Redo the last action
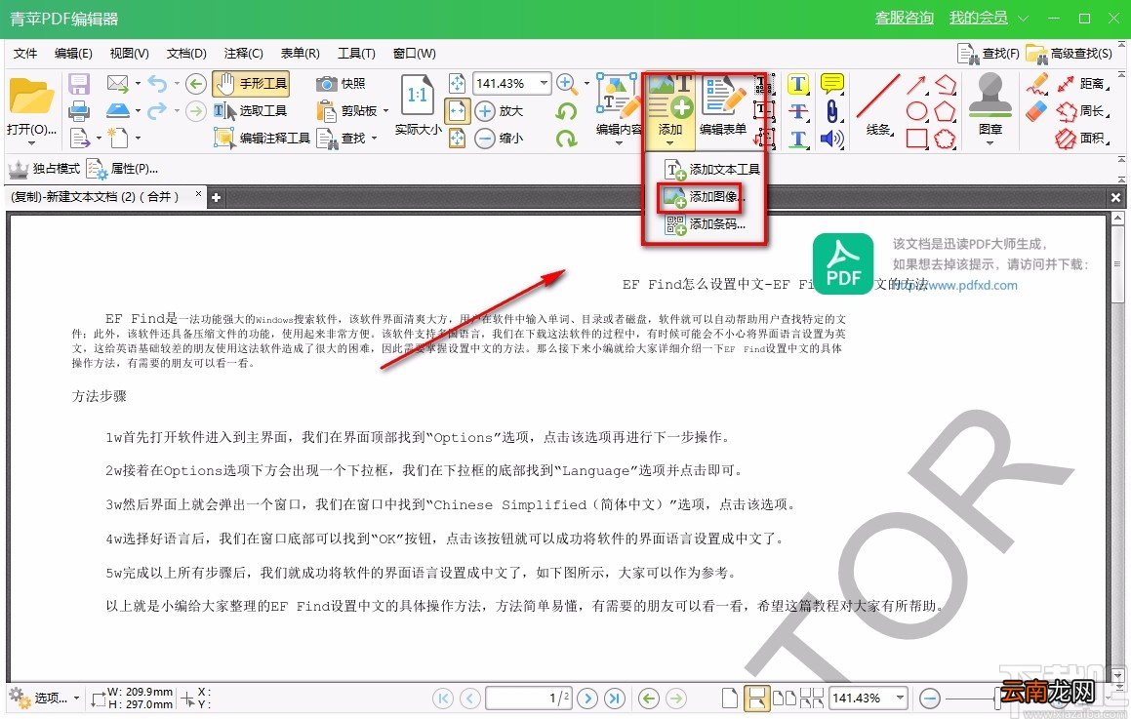Image resolution: width=1131 pixels, height=719 pixels. pyautogui.click(x=157, y=110)
